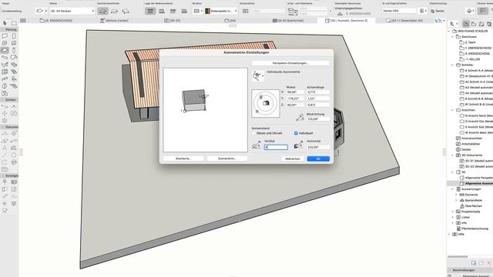This screenshot has height=277, width=493.
Task: Click the Standorte... button
Action: [x=183, y=159]
